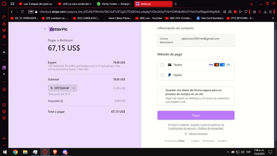Toggle the VPN badge in address bar
Image resolution: width=277 pixels, height=156 pixels.
point(31,12)
